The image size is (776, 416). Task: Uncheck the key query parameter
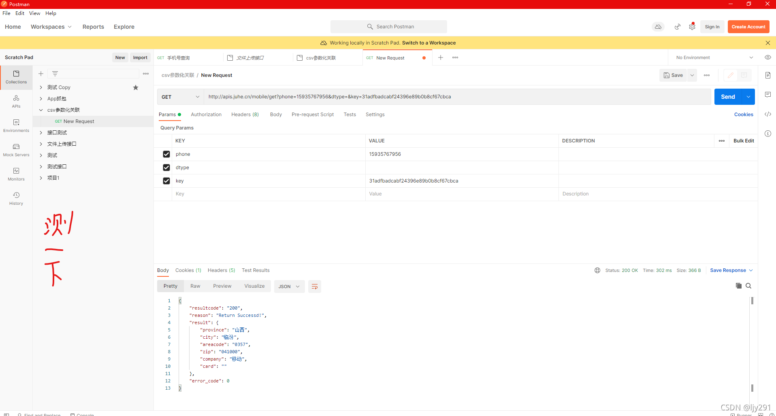(x=166, y=181)
